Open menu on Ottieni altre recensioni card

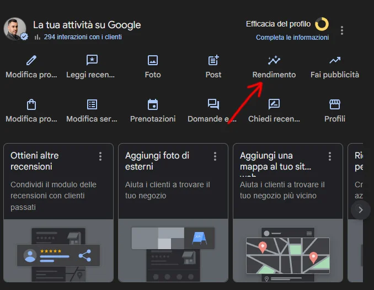tap(100, 156)
